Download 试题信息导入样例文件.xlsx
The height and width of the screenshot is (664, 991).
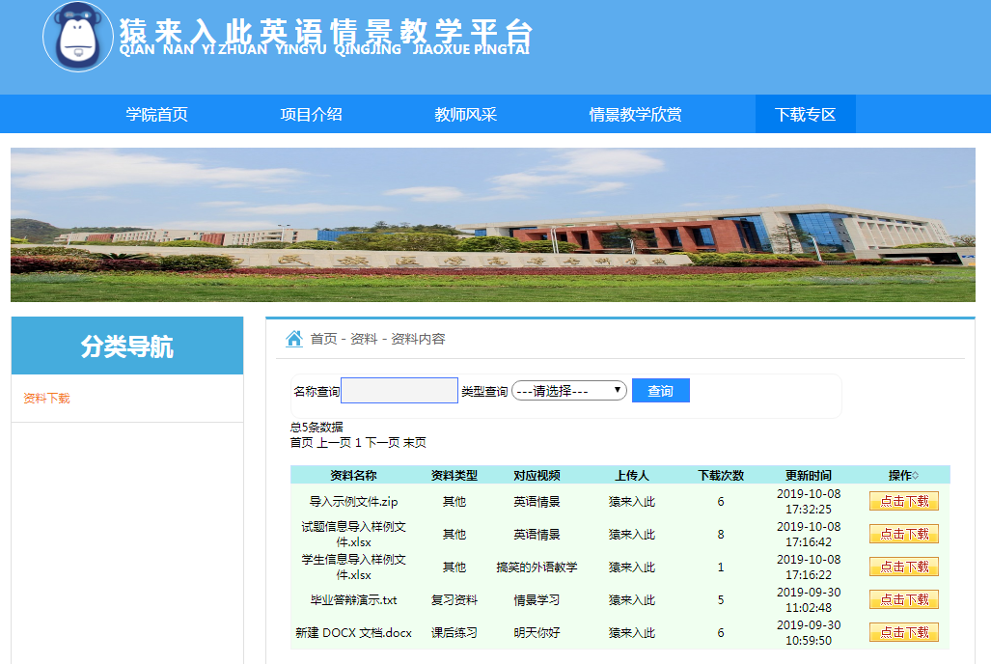(903, 534)
